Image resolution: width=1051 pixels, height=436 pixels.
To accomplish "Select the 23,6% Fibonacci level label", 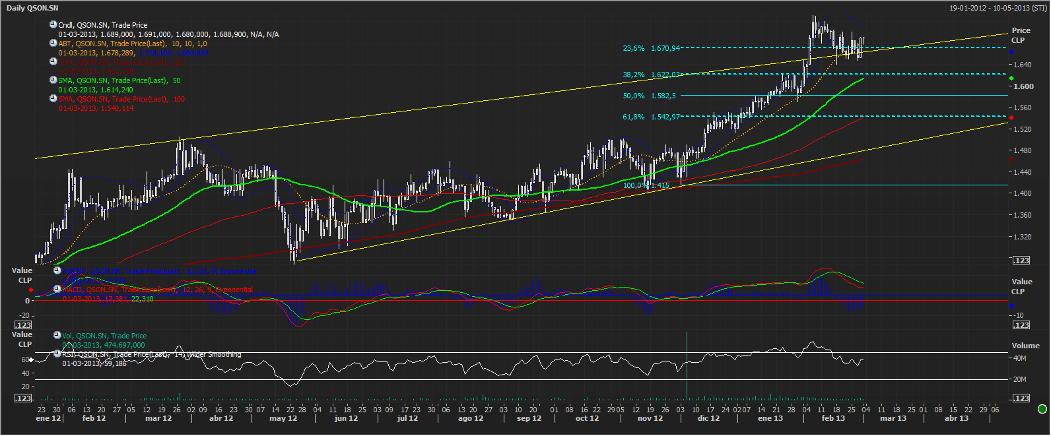I will pyautogui.click(x=634, y=48).
